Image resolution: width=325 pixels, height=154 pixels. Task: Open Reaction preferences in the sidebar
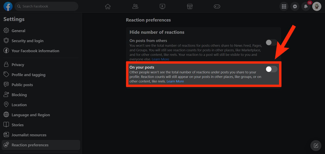click(30, 145)
